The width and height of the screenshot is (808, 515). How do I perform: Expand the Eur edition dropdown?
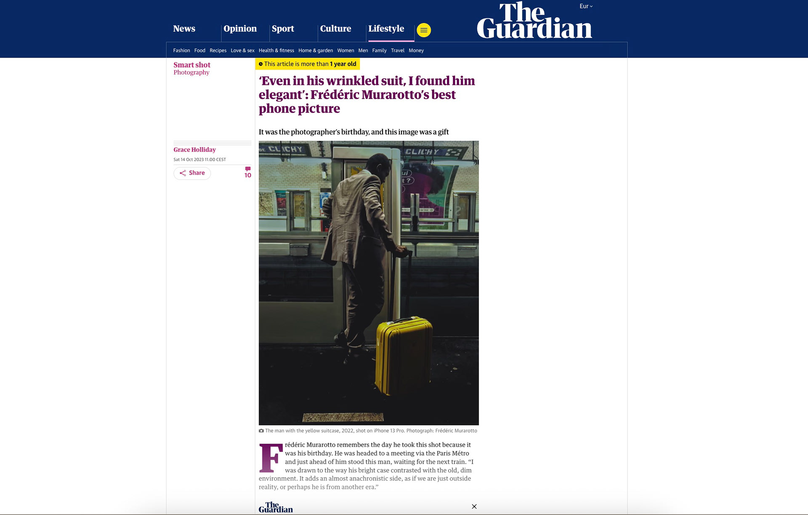pos(586,6)
